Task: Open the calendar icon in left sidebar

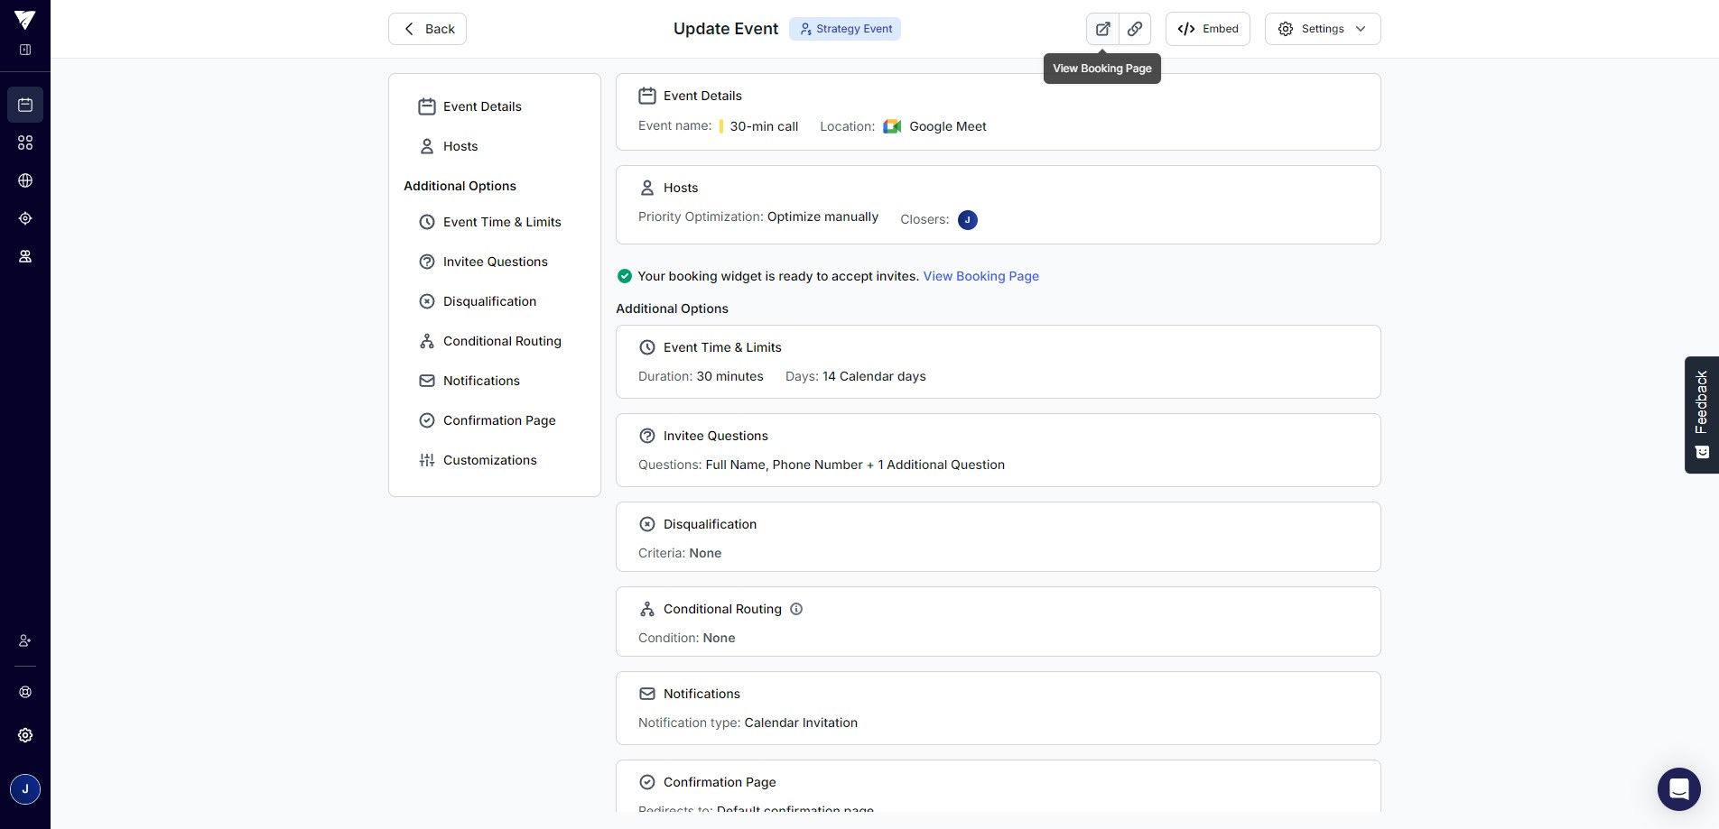Action: 25,105
